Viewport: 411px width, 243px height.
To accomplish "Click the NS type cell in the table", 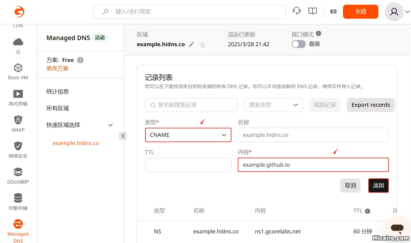I will pos(157,232).
